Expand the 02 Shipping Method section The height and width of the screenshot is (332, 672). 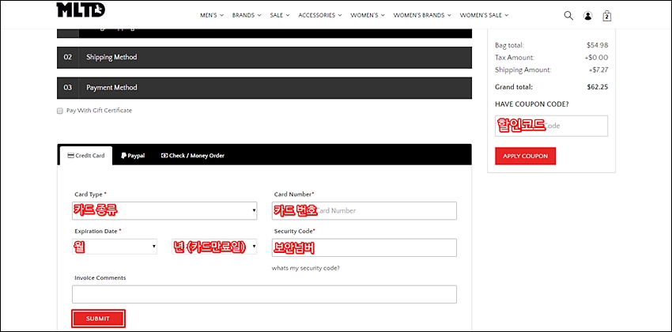tap(264, 58)
